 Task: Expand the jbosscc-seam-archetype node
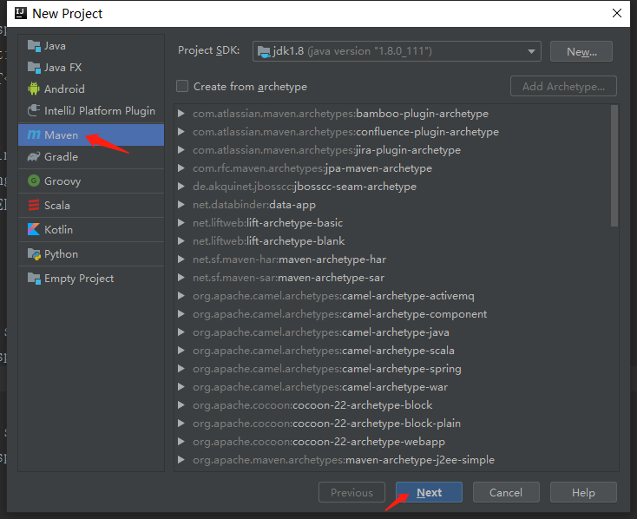(x=181, y=187)
